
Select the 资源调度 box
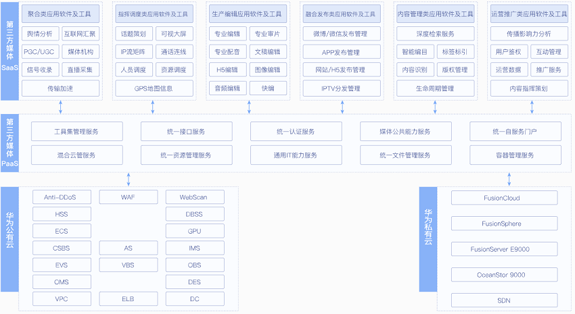174,70
